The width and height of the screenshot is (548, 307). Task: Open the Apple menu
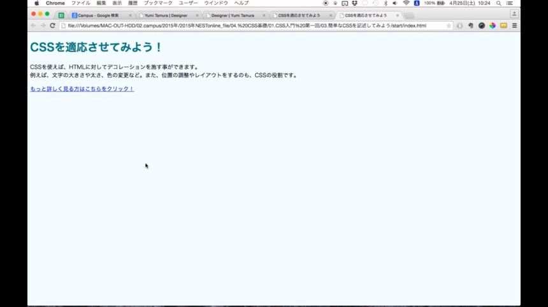point(37,3)
